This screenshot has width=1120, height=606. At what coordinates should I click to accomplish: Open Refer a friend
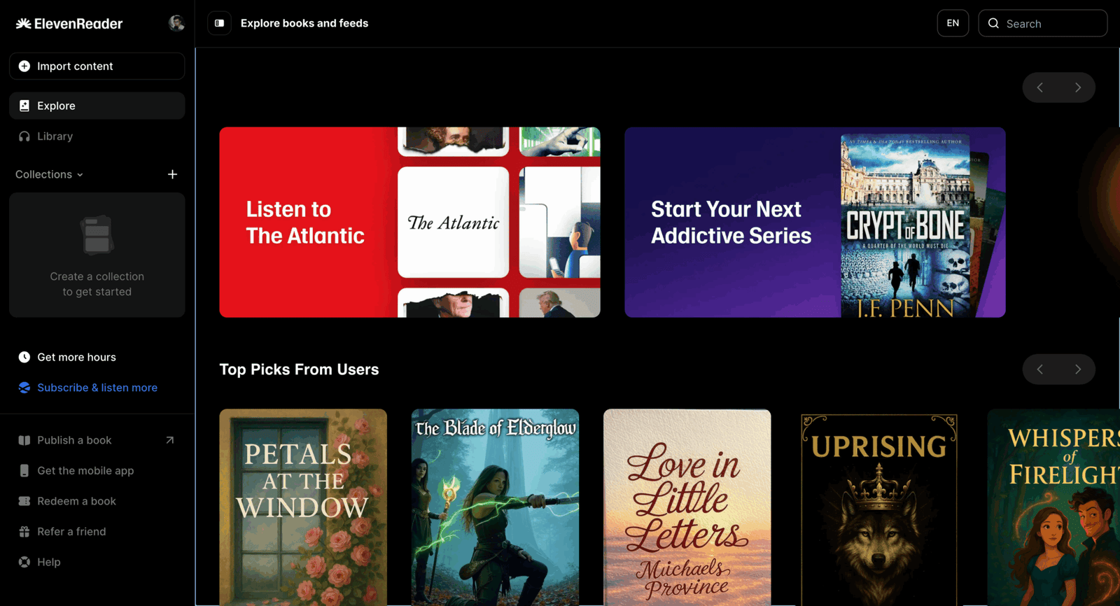[x=71, y=532]
